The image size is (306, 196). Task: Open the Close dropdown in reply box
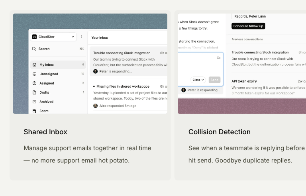198,80
